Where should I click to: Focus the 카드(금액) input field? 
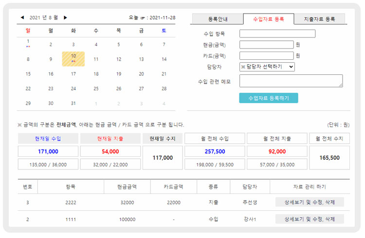(x=266, y=56)
